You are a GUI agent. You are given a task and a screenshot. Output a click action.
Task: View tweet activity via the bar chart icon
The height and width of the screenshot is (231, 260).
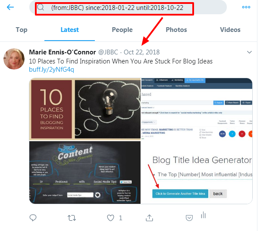pyautogui.click(x=203, y=215)
